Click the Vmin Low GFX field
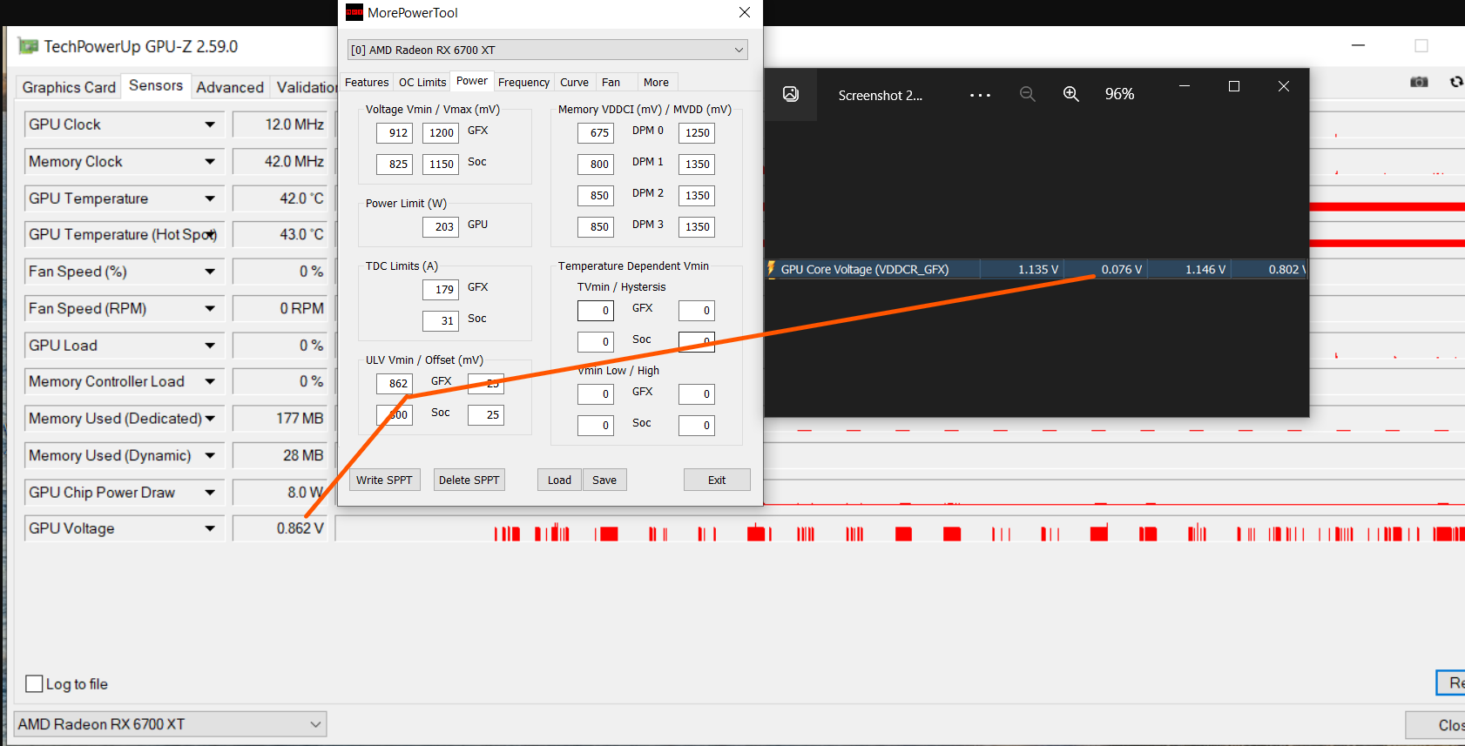The width and height of the screenshot is (1465, 746). pyautogui.click(x=596, y=393)
